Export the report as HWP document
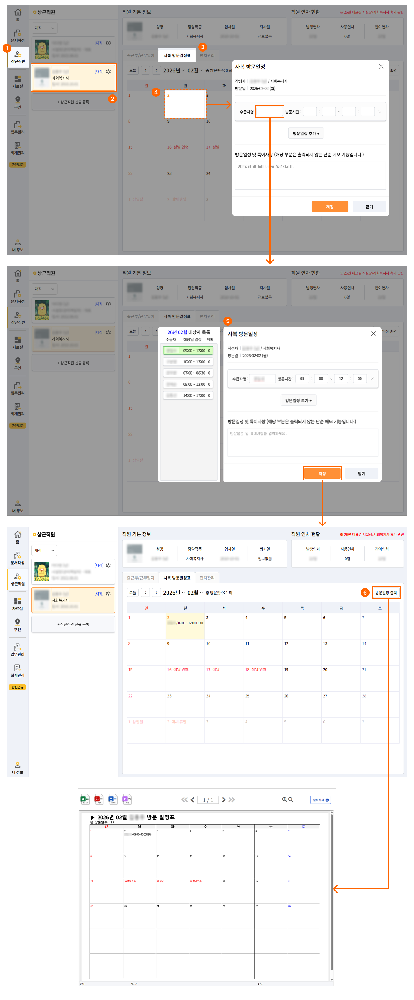 pos(113,799)
